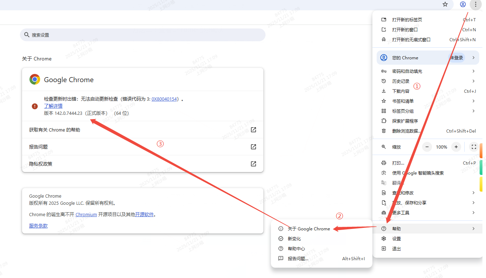Select 帮助中心 in the submenu
The image size is (486, 278).
coord(296,249)
